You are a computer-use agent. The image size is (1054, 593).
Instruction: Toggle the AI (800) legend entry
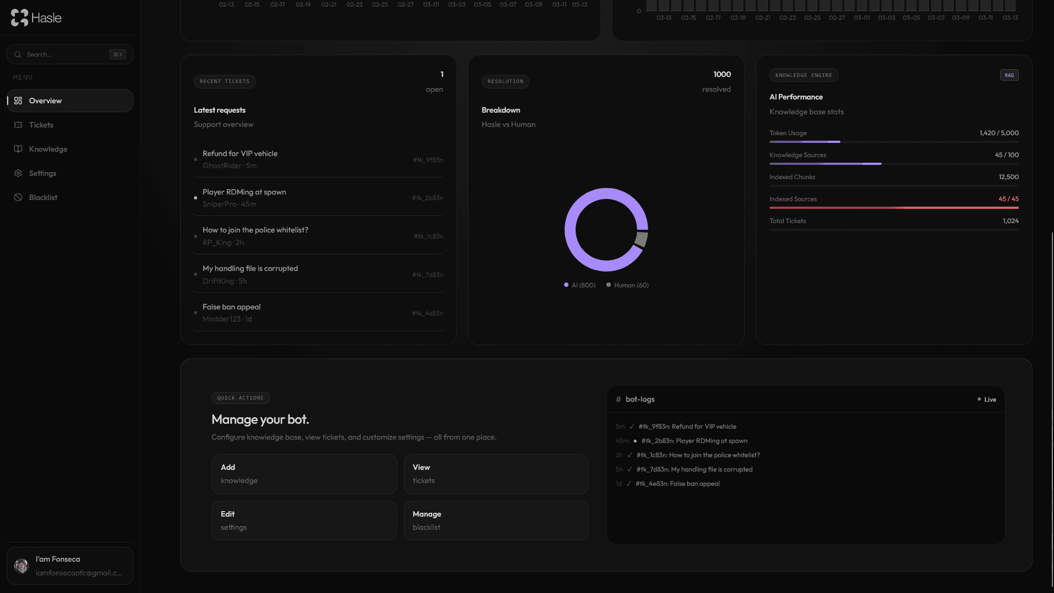tap(579, 285)
